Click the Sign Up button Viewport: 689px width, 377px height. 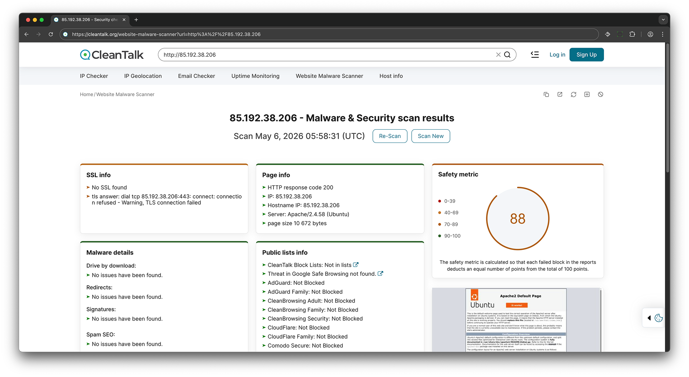pos(586,55)
